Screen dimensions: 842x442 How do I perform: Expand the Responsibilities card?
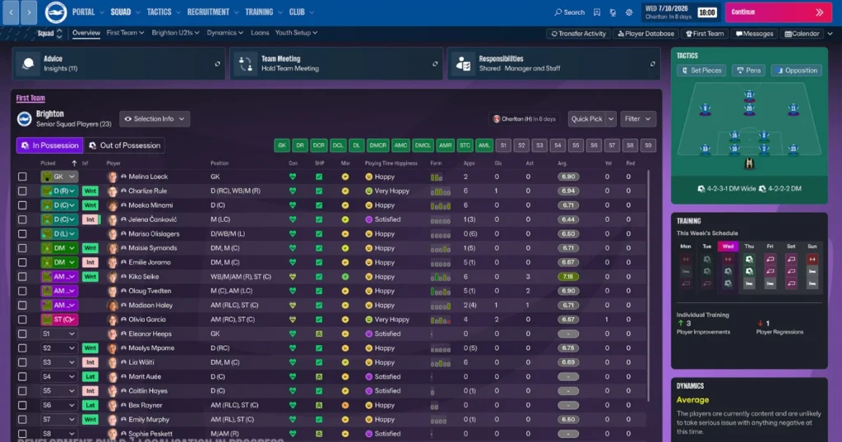(x=652, y=64)
